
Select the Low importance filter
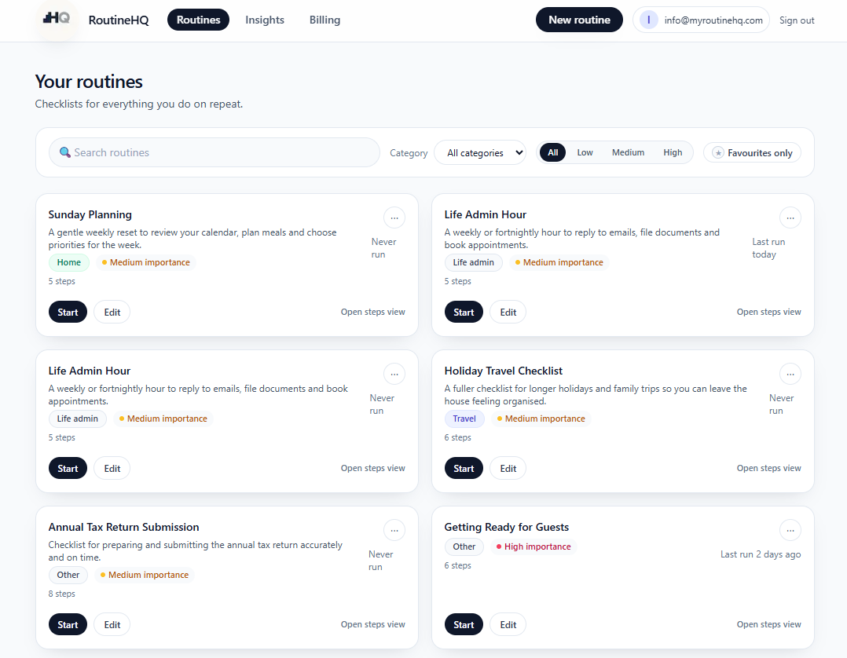pos(585,152)
